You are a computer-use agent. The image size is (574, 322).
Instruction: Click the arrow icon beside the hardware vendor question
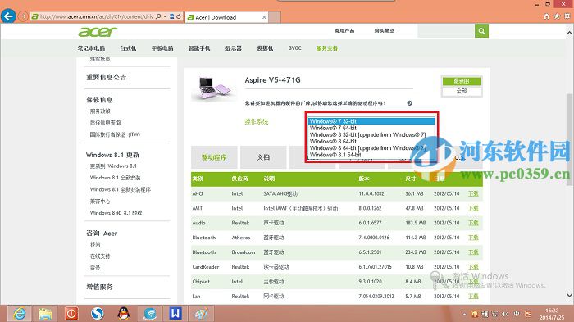coord(410,103)
